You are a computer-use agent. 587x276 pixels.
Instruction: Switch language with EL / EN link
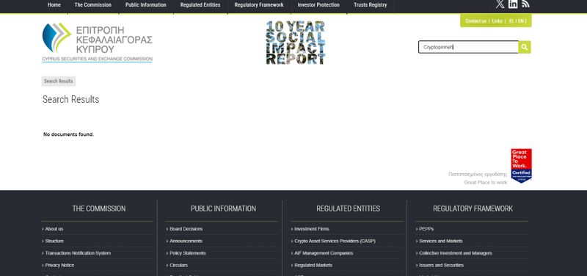[x=517, y=21]
